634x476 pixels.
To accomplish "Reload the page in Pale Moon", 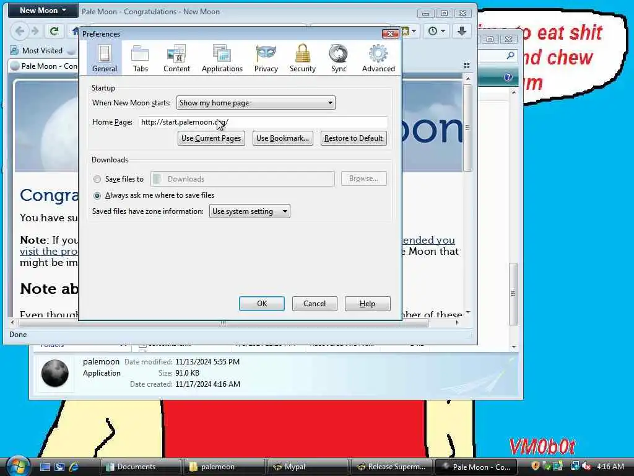I will point(54,31).
